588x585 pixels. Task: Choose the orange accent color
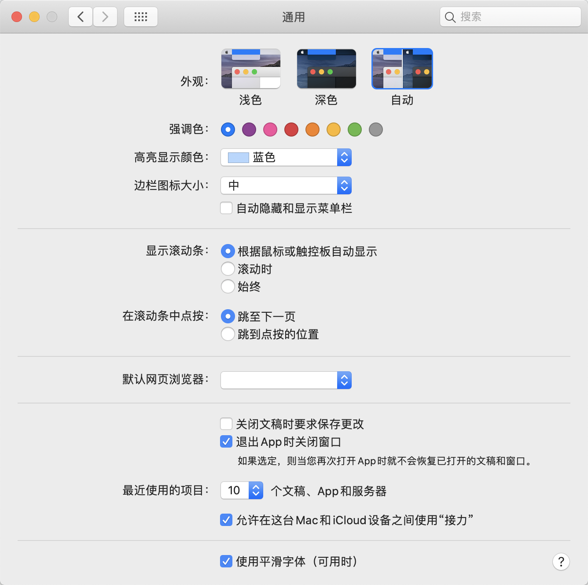coord(312,130)
